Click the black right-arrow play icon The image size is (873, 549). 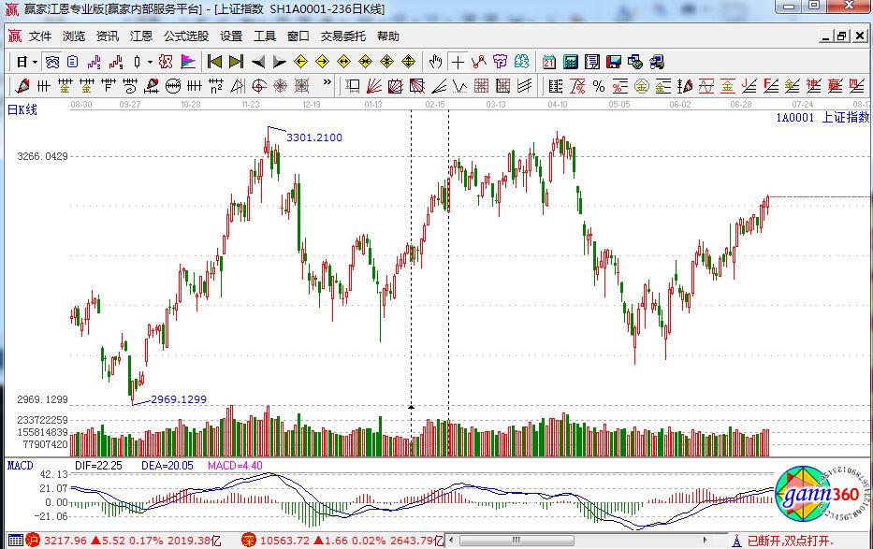[x=279, y=62]
